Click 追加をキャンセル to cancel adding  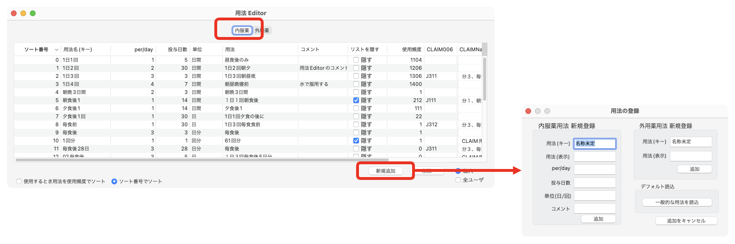pos(686,221)
